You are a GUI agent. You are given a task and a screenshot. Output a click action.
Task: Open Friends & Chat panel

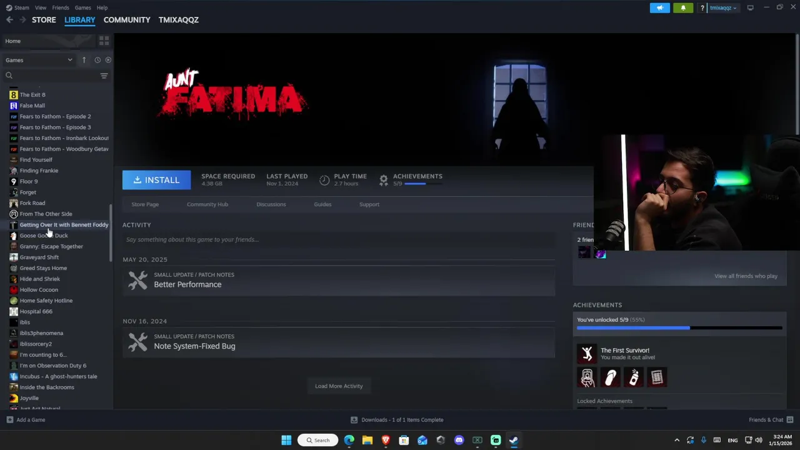point(771,420)
